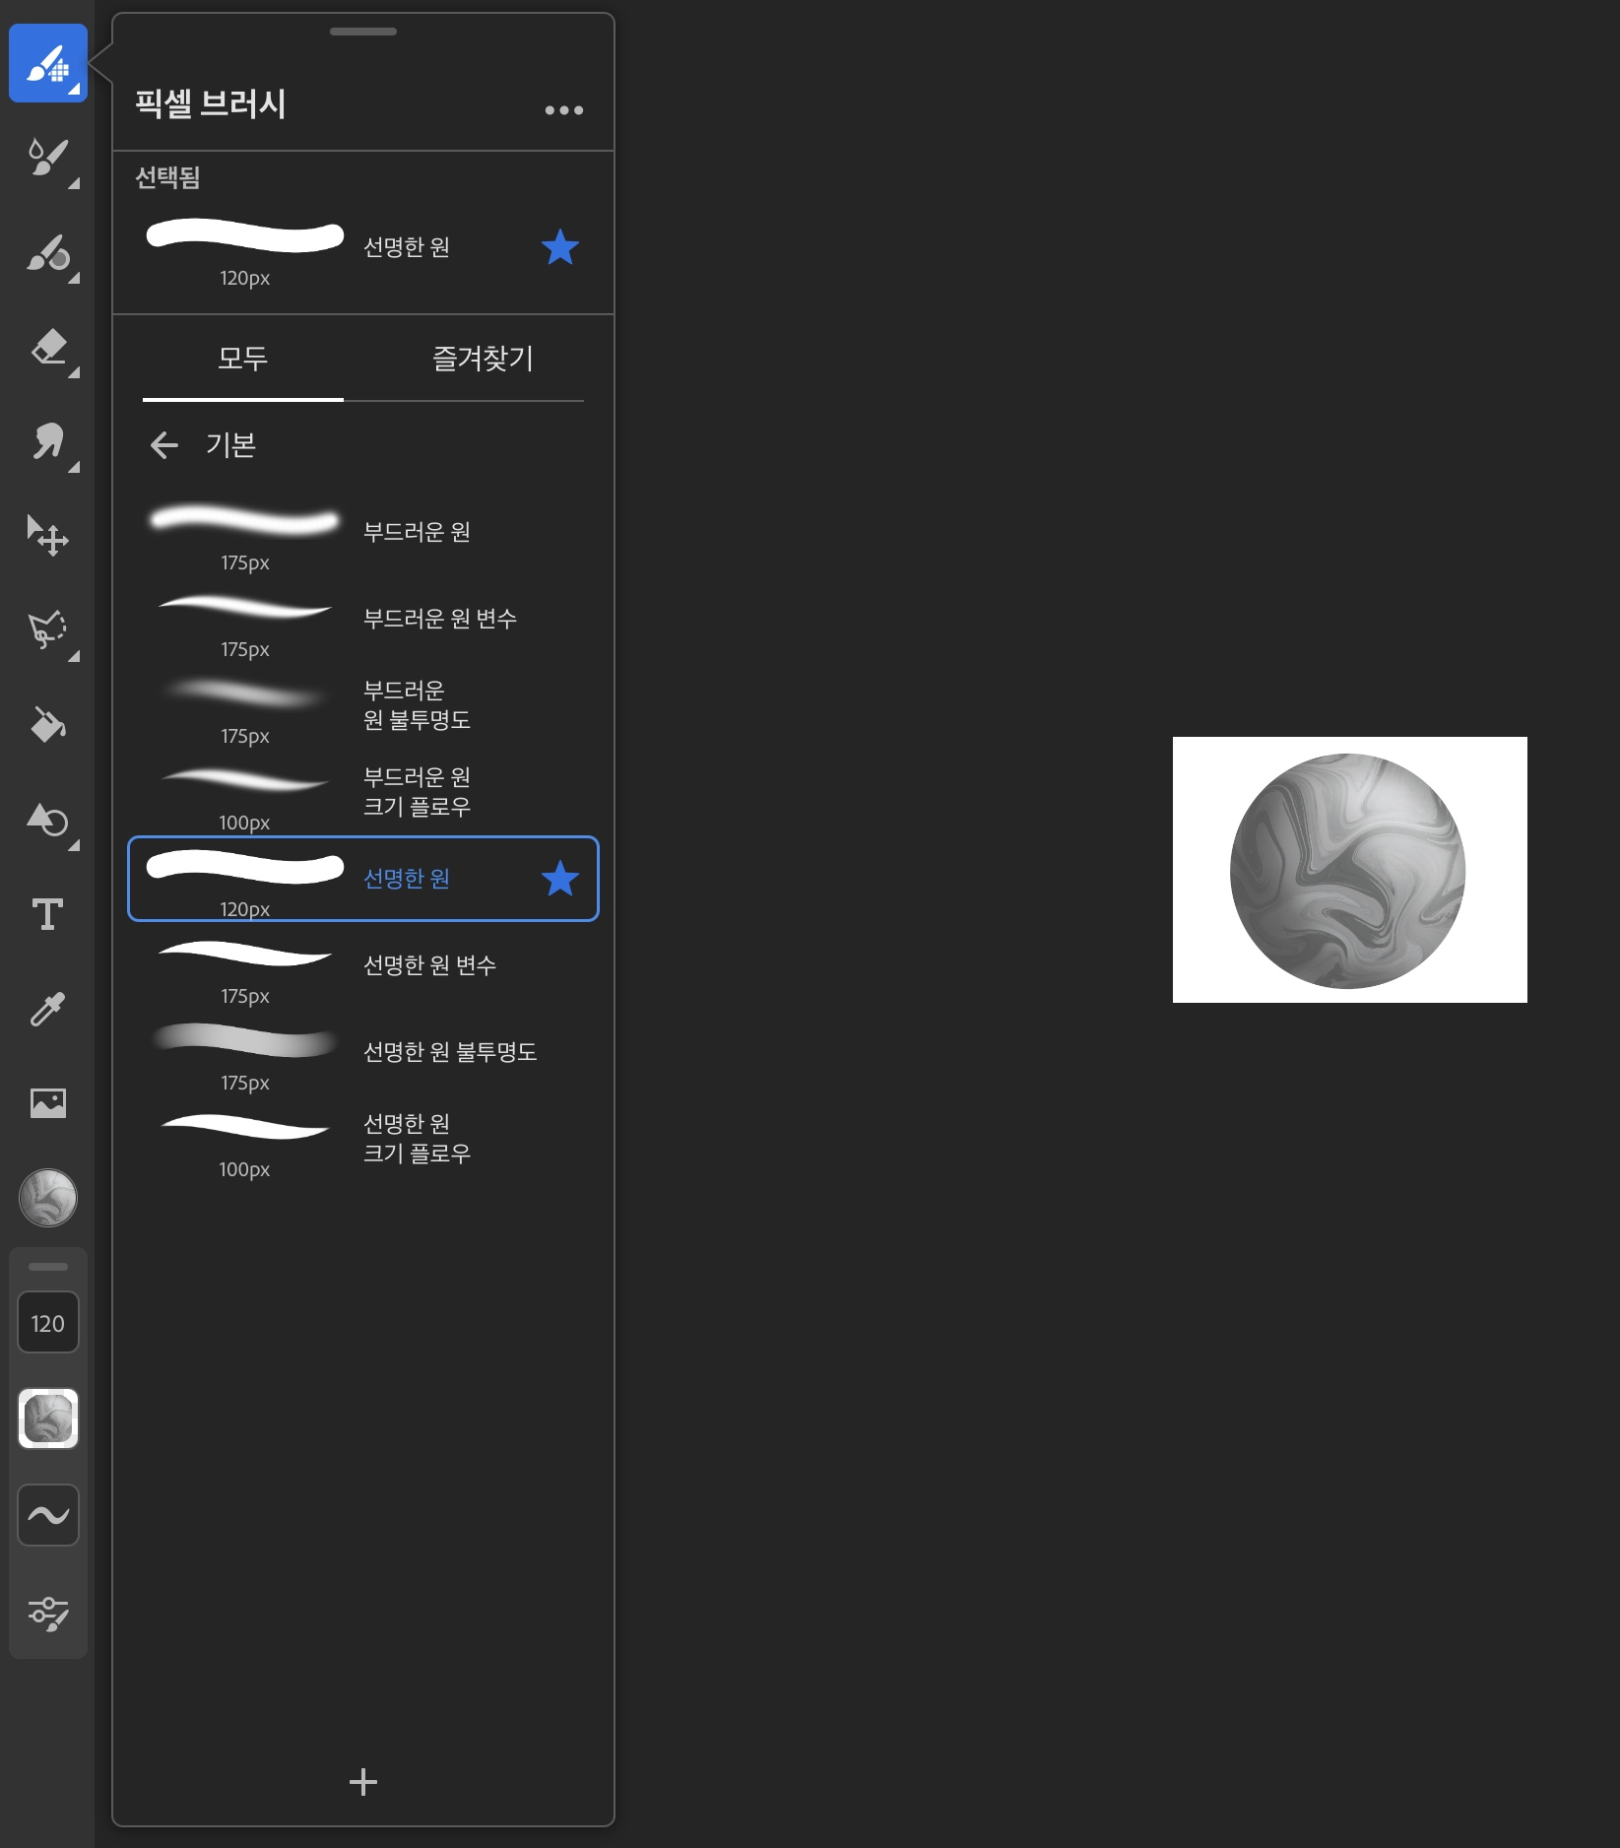
Task: Choose the 부드러운 원 크기 플로우 brush
Action: pos(363,792)
